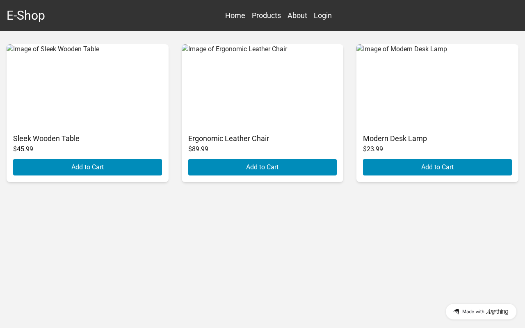
Task: Open the Login page
Action: pos(323,16)
